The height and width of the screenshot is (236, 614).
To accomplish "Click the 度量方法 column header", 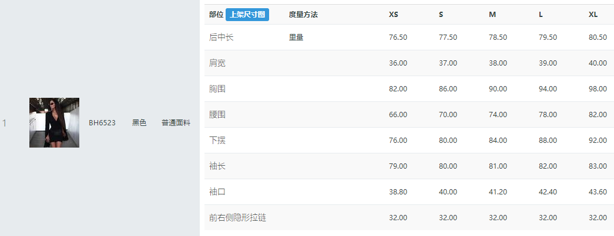I will tap(304, 15).
